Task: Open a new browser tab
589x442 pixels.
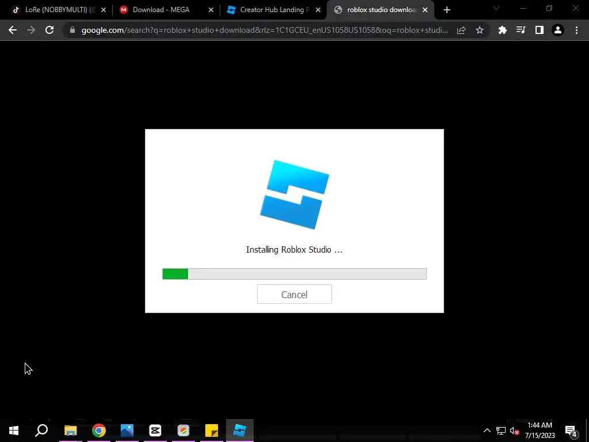Action: 446,10
